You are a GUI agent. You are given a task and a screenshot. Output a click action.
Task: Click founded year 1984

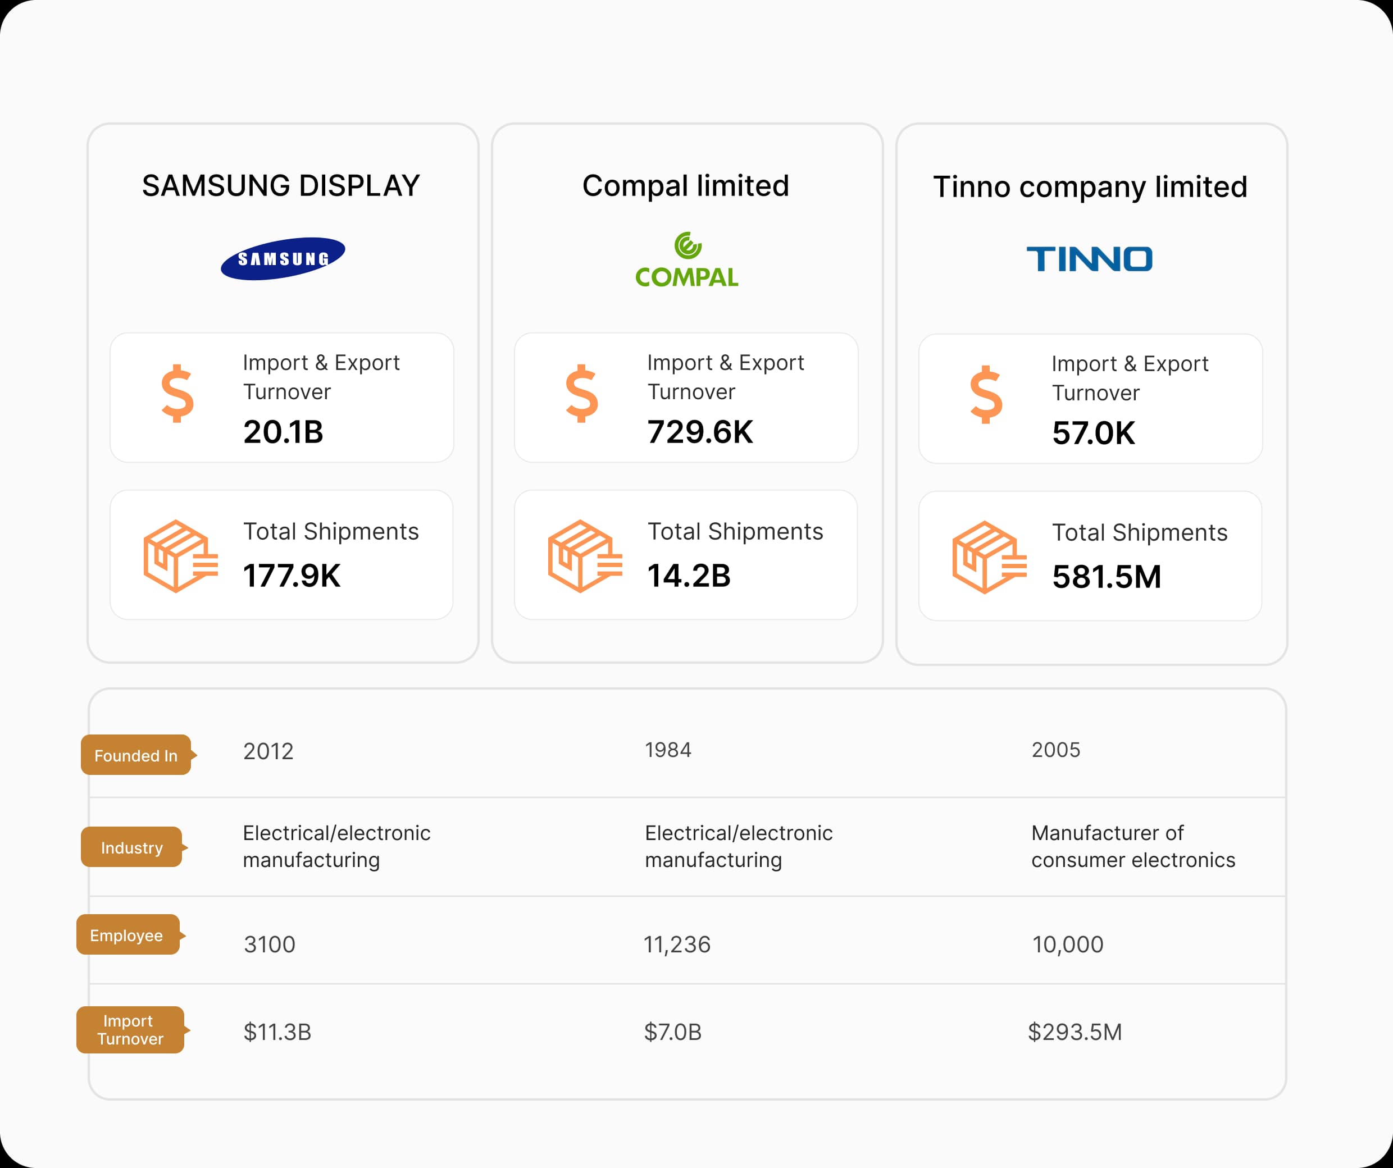click(668, 750)
